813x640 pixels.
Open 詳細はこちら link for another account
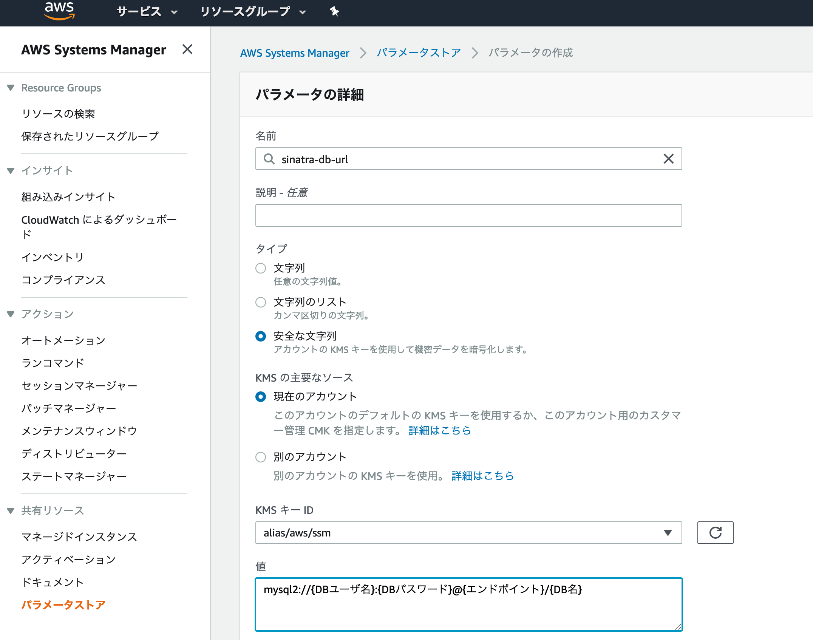click(483, 476)
